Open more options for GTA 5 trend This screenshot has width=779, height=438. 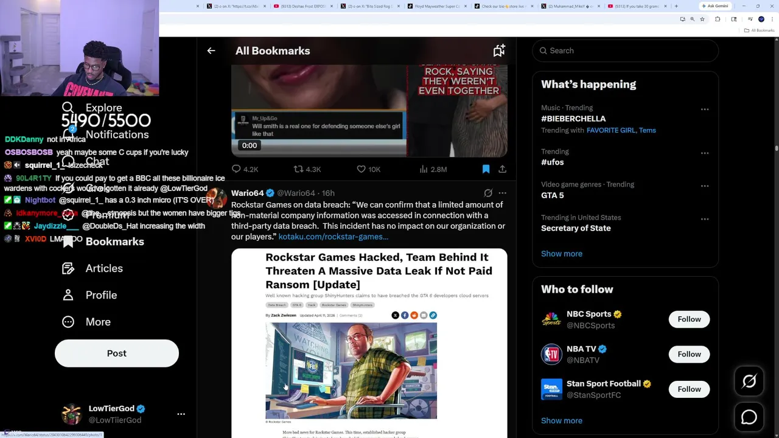pos(705,186)
